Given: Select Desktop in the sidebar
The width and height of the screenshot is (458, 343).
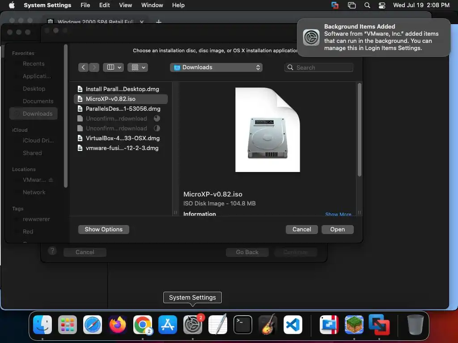Looking at the screenshot, I should point(34,89).
